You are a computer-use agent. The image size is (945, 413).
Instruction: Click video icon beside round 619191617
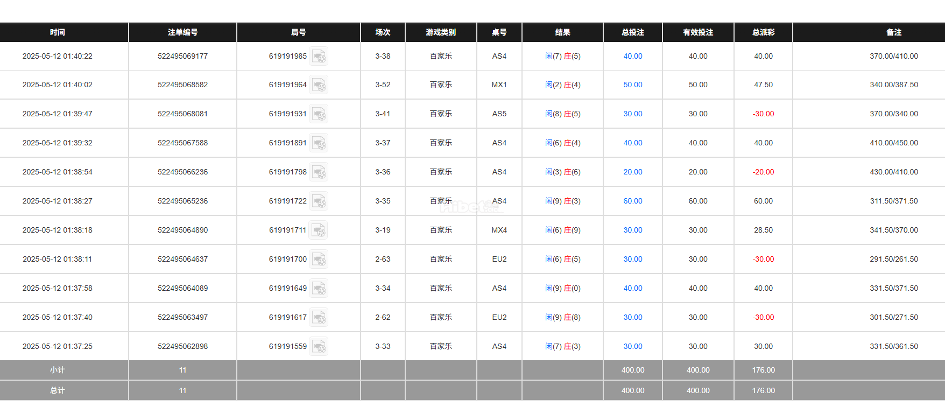[319, 318]
